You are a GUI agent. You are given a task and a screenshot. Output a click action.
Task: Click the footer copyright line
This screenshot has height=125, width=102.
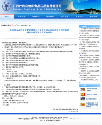(50, 117)
